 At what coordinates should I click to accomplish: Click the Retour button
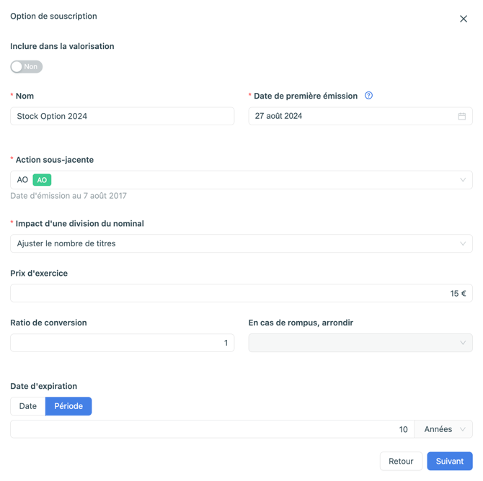(x=401, y=461)
